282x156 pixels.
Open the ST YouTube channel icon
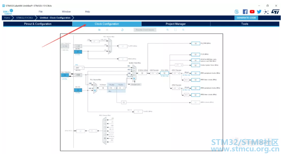(x=252, y=12)
